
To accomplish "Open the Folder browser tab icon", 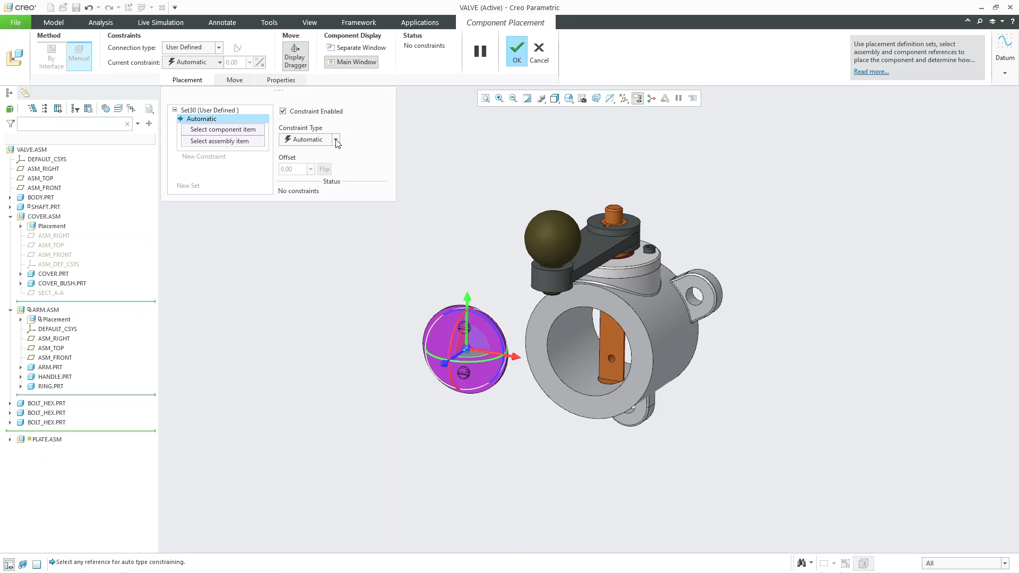I will pos(25,93).
